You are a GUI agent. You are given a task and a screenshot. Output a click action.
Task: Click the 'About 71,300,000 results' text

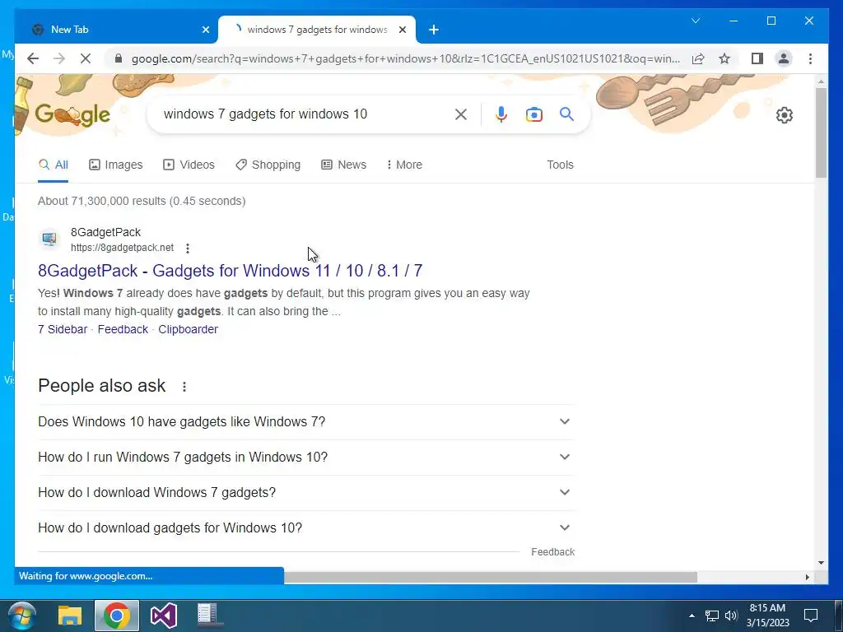point(142,201)
